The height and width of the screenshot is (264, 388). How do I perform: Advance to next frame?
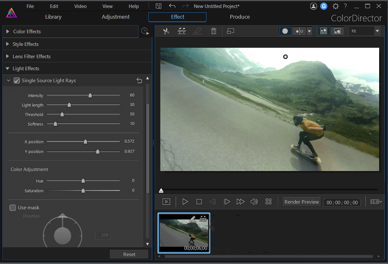(227, 202)
